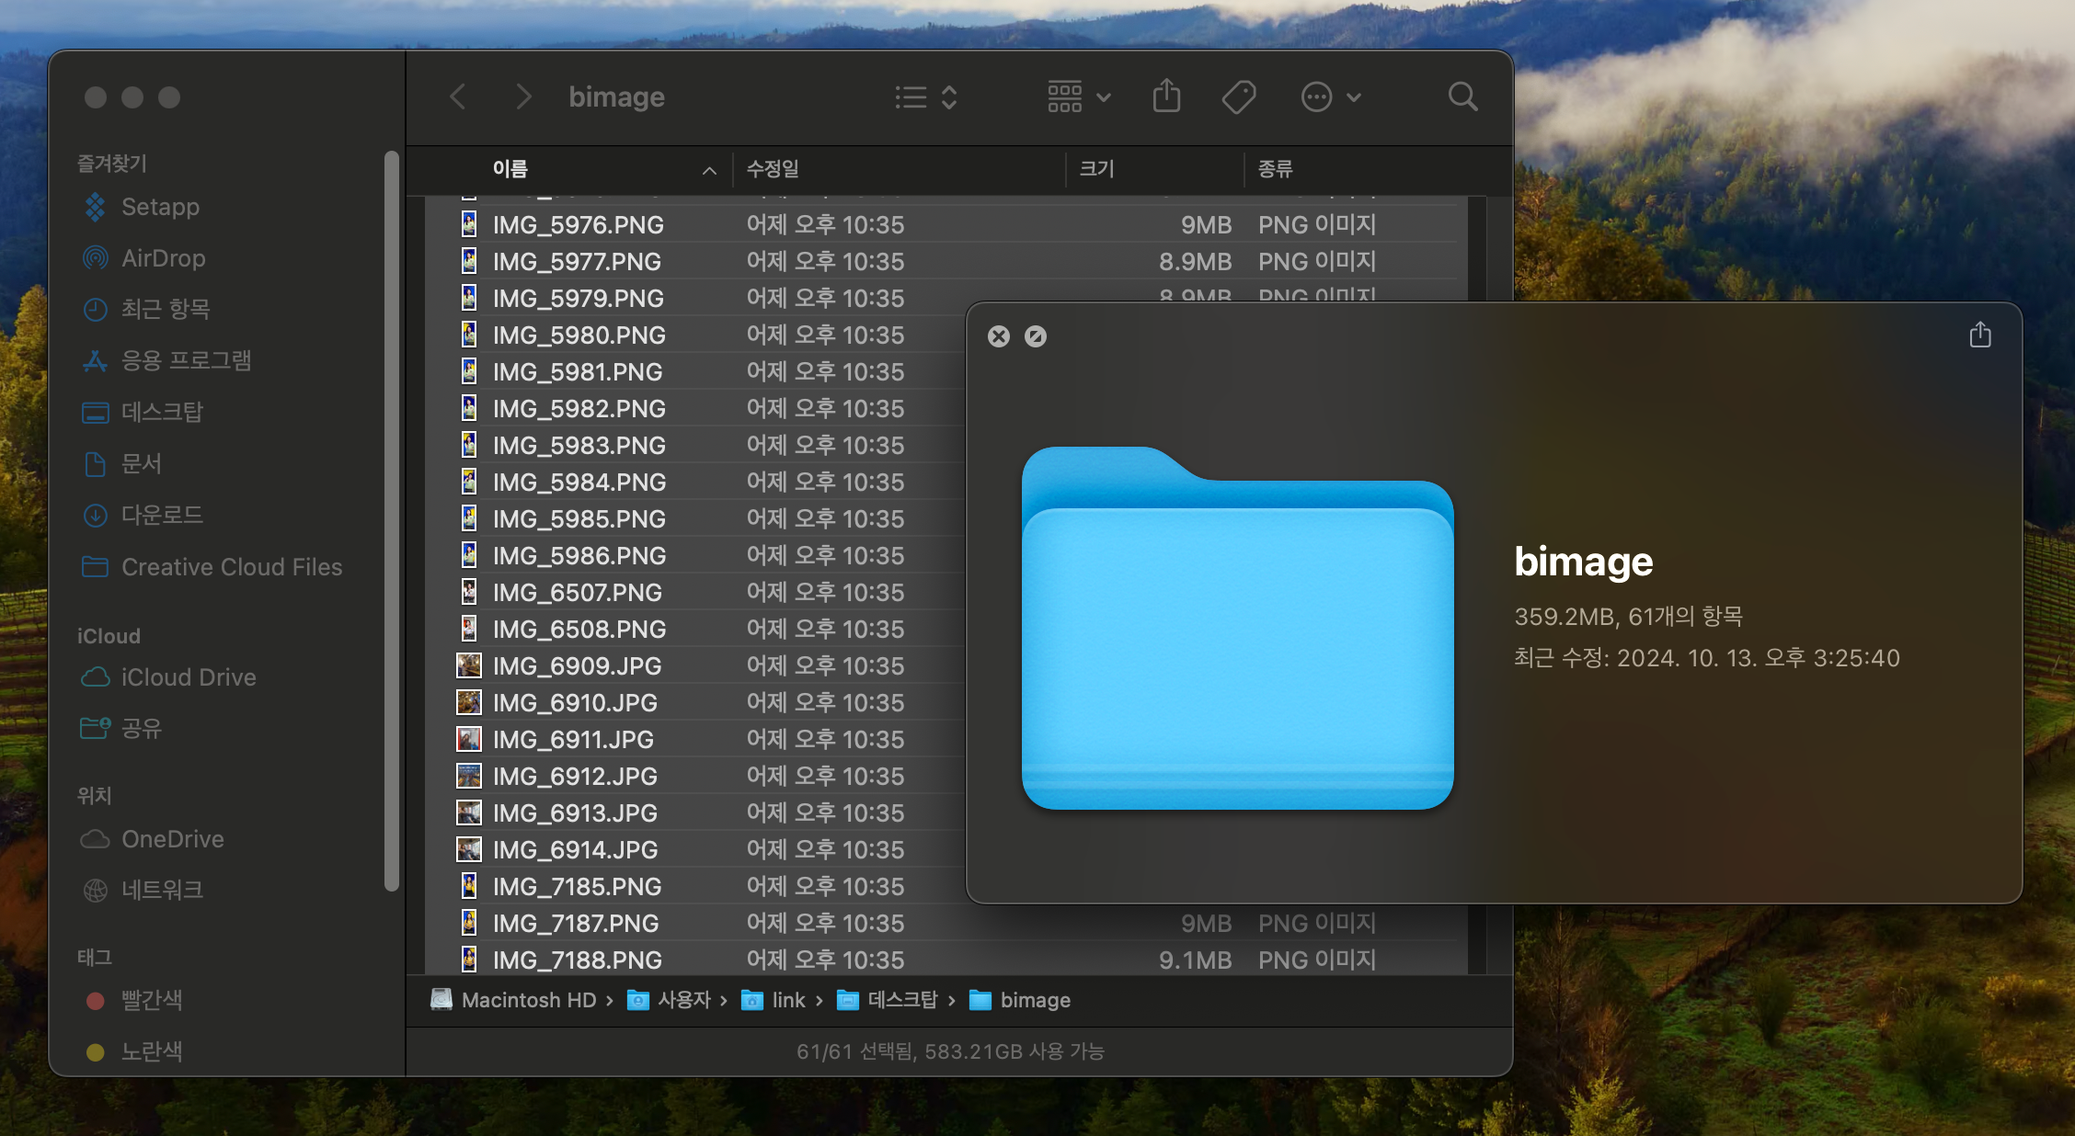Open the Search magnifier icon
The height and width of the screenshot is (1136, 2075).
pos(1462,97)
